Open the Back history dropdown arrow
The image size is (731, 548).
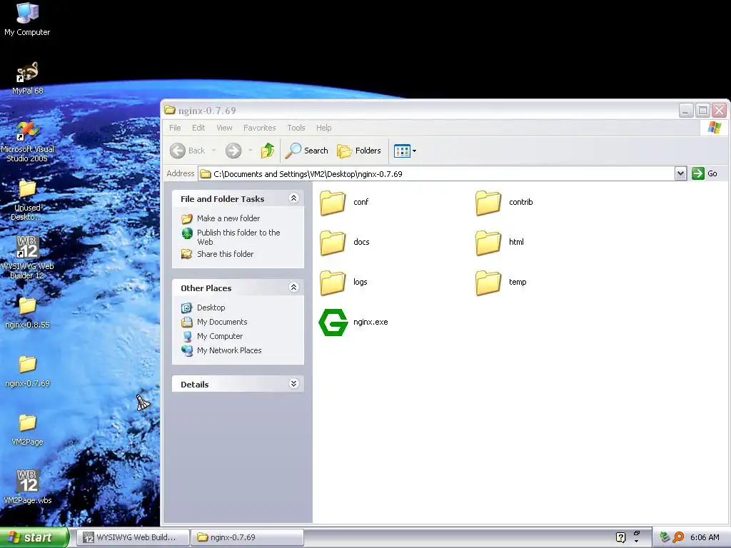213,151
